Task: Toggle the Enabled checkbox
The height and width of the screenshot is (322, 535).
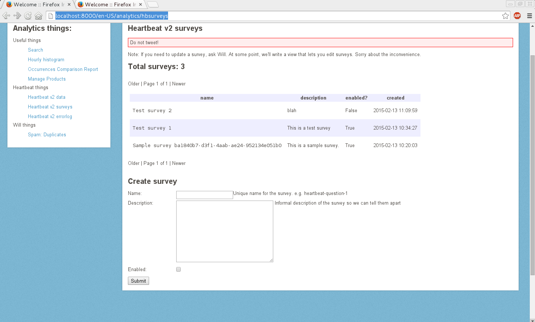Action: pyautogui.click(x=178, y=269)
